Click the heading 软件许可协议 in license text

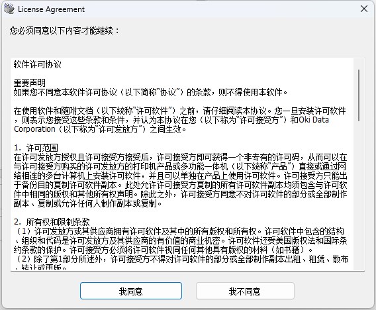click(x=38, y=64)
